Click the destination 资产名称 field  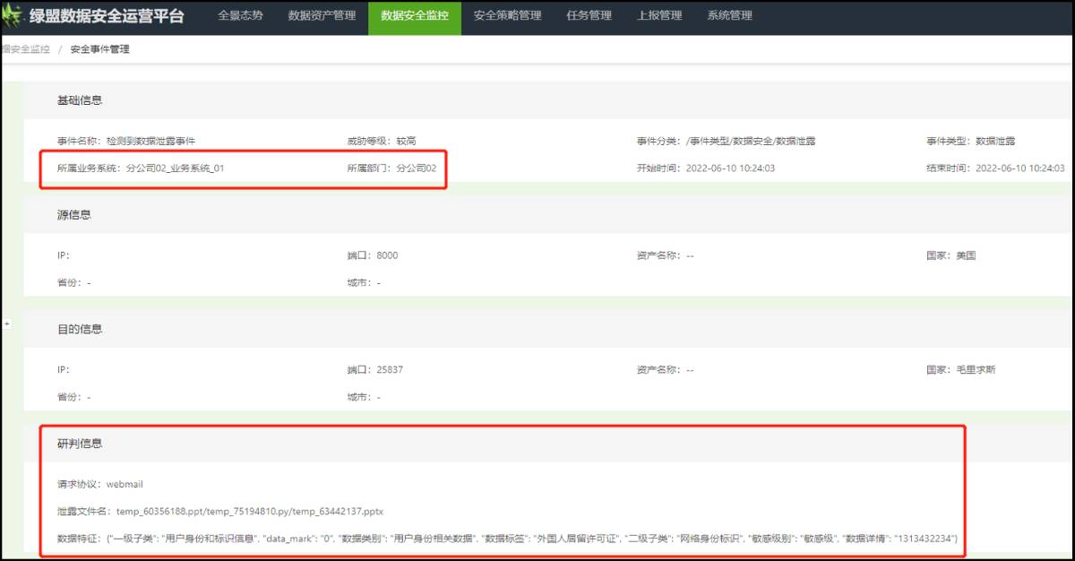[666, 370]
